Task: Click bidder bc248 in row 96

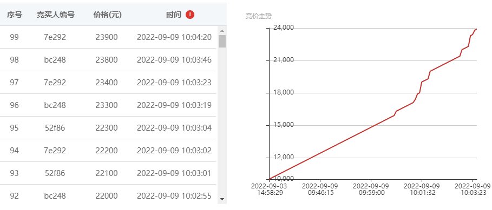Action: coord(55,105)
